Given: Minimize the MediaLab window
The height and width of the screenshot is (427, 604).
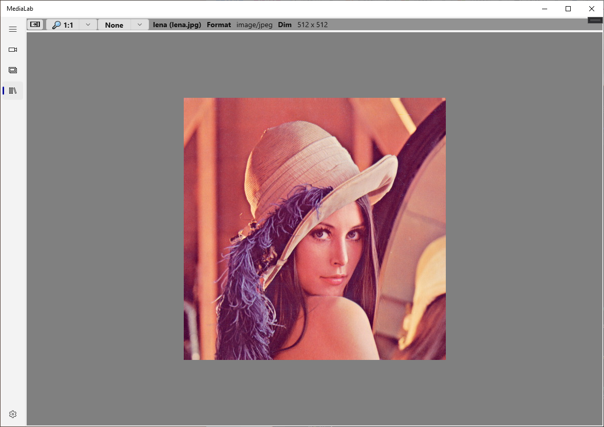Looking at the screenshot, I should coord(544,8).
